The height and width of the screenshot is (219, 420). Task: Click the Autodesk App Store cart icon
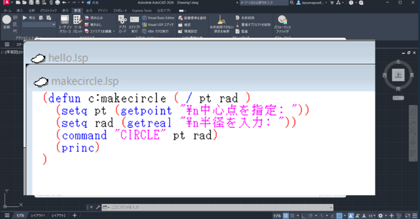pyautogui.click(x=332, y=2)
